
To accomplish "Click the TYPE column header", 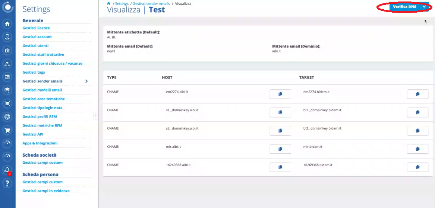I will [112, 77].
